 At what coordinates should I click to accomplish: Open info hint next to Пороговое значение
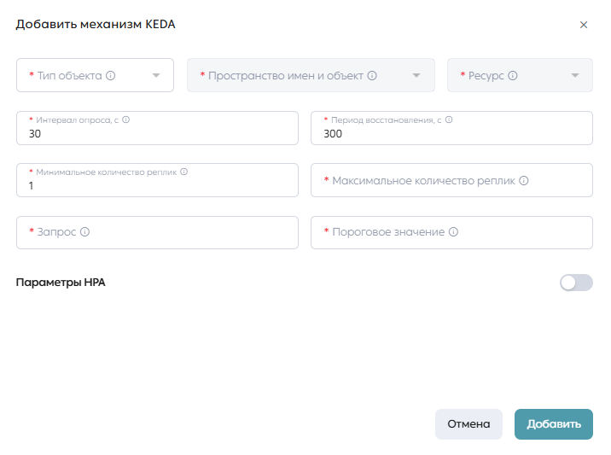coord(454,232)
